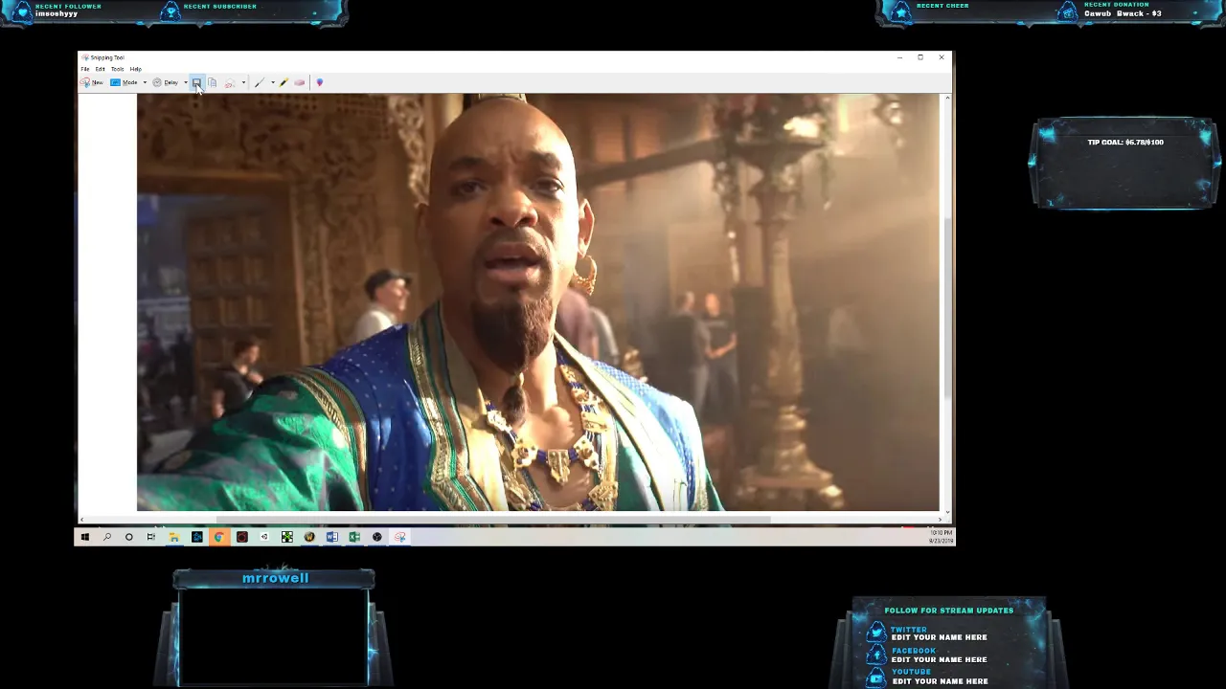Viewport: 1226px width, 689px height.
Task: Open File Explorer from taskbar
Action: point(174,537)
